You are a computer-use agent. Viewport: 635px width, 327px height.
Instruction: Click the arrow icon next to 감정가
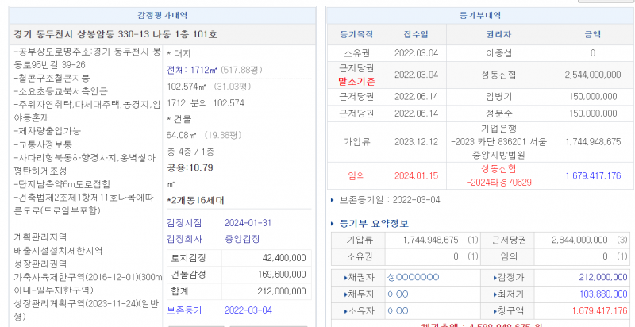(x=496, y=276)
